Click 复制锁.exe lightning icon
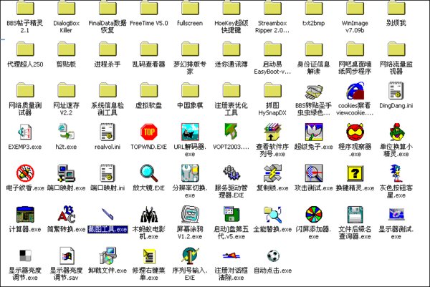The image size is (430, 287). click(x=272, y=173)
